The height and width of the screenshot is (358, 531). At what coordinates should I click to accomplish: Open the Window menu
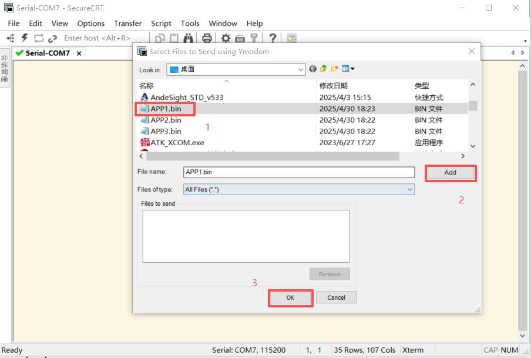[223, 24]
